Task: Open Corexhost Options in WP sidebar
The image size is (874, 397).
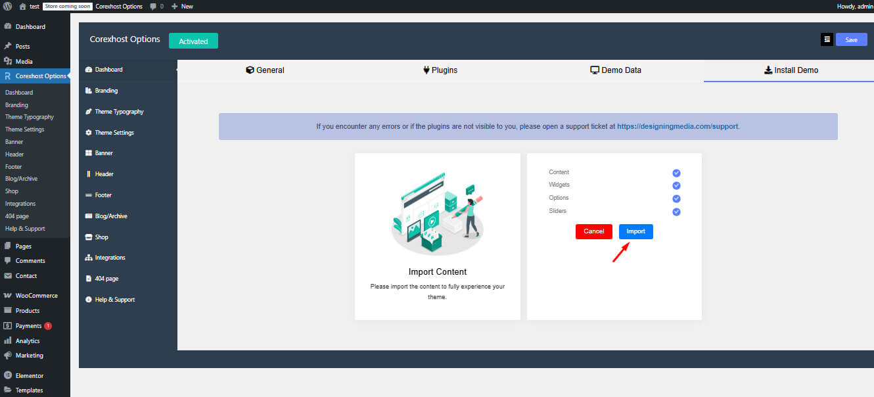Action: click(35, 76)
